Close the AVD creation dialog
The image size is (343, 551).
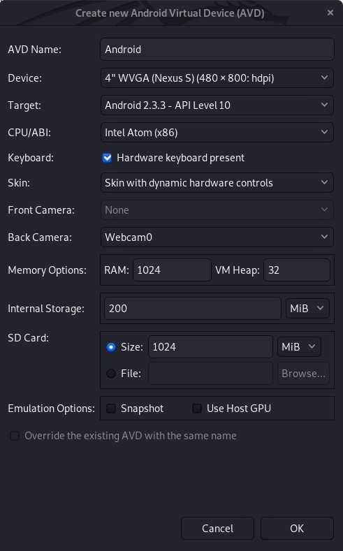[330, 13]
